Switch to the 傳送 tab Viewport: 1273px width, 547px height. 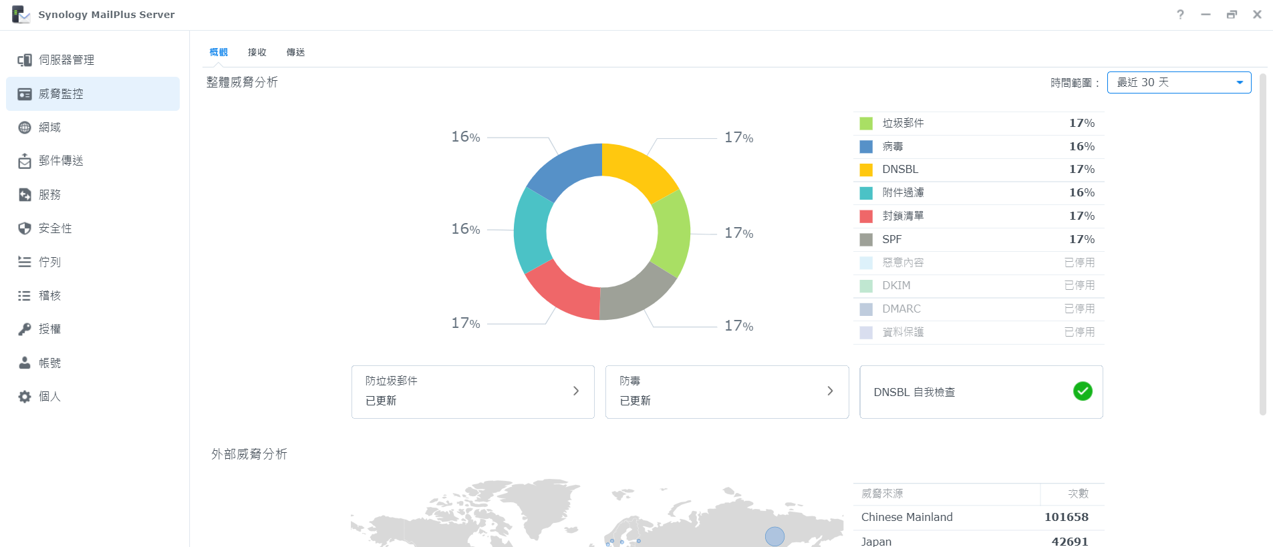[x=296, y=52]
